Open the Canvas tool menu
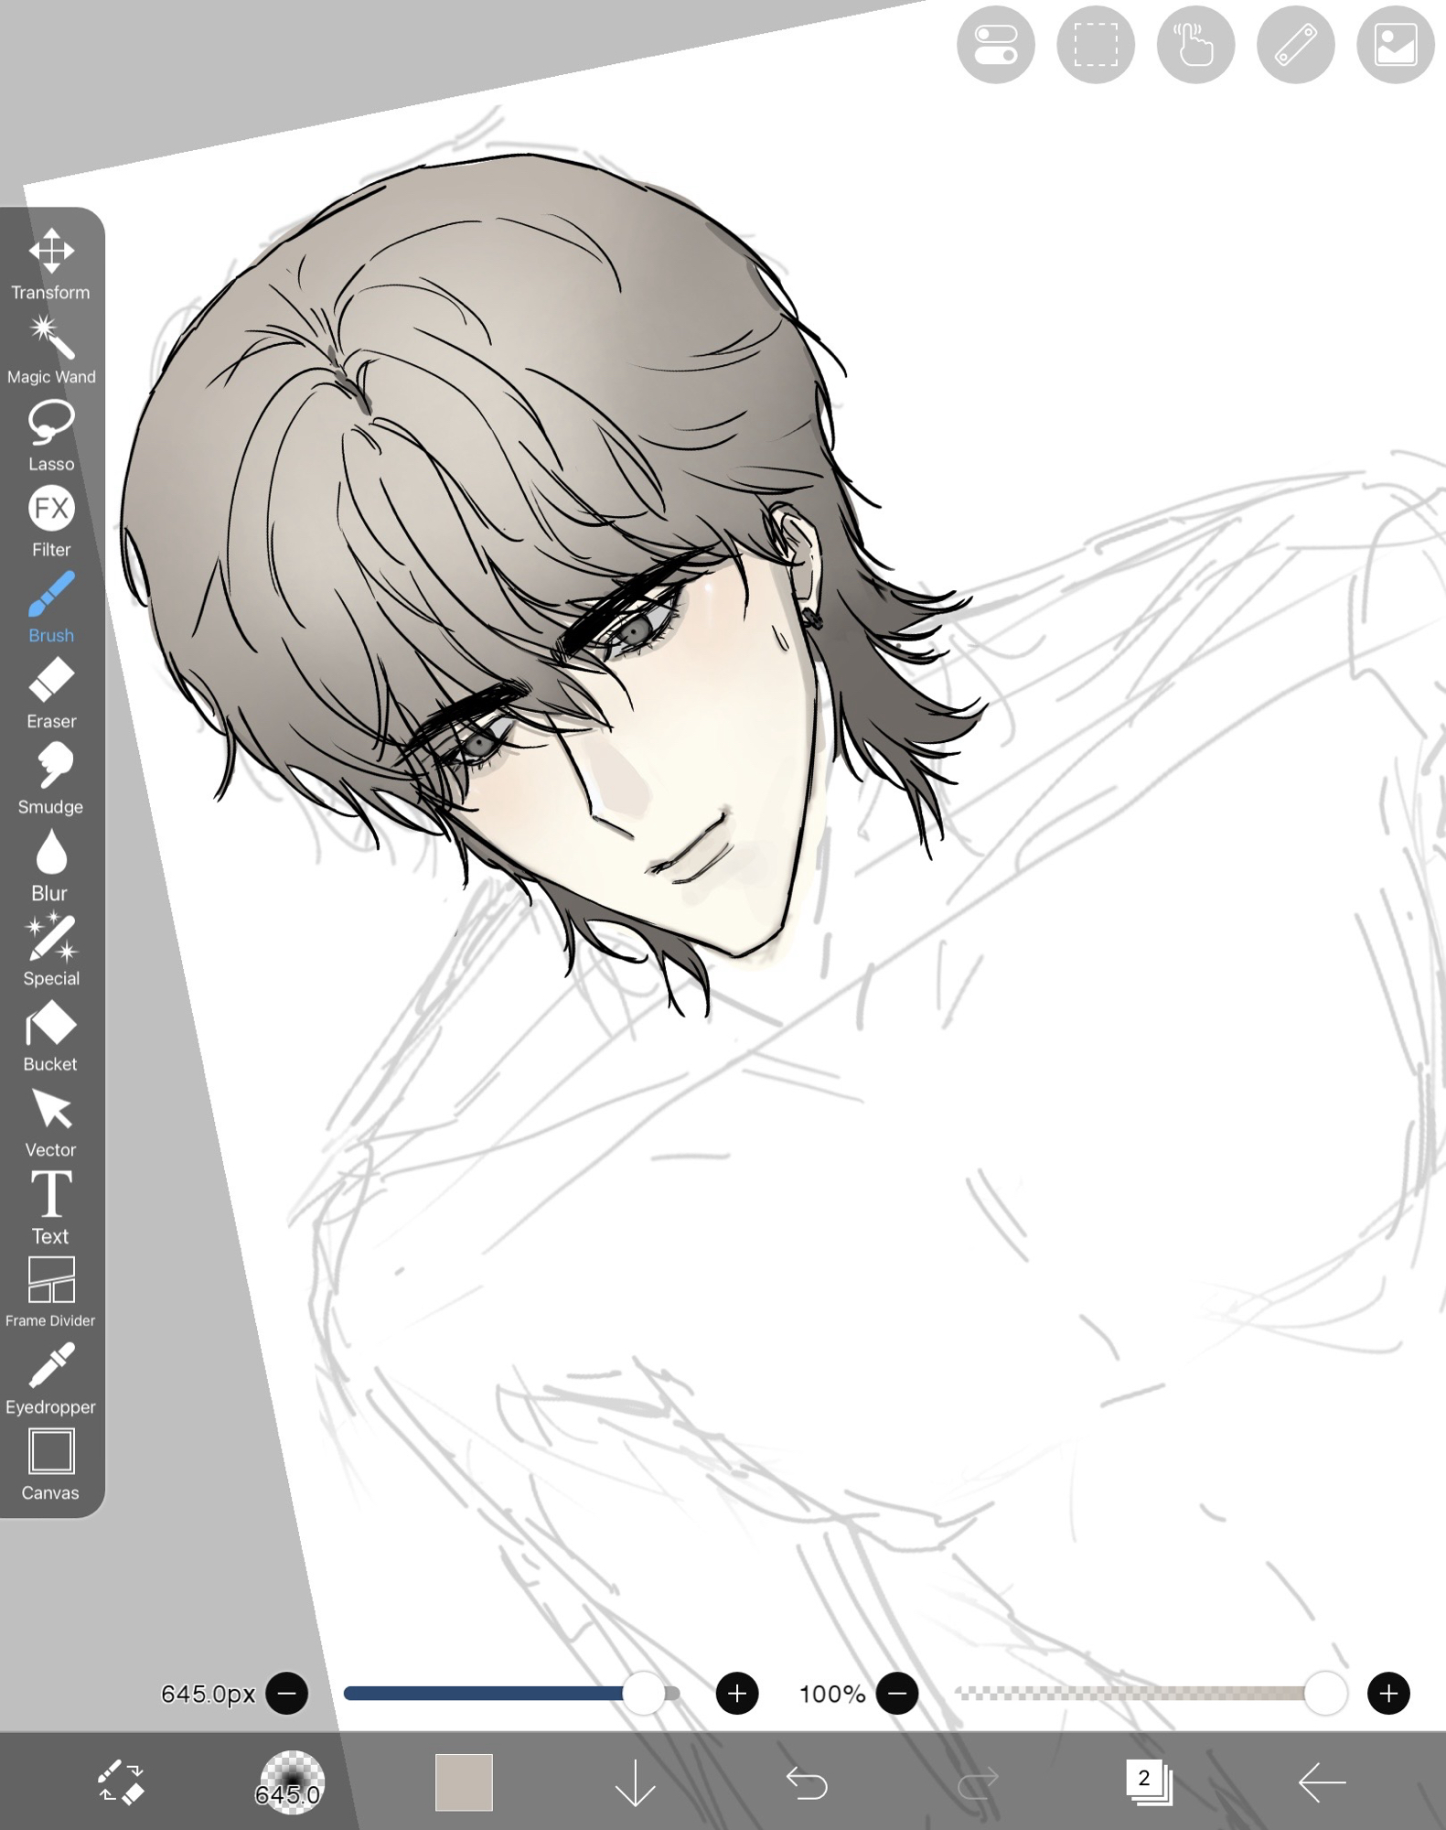This screenshot has width=1446, height=1830. click(51, 1465)
